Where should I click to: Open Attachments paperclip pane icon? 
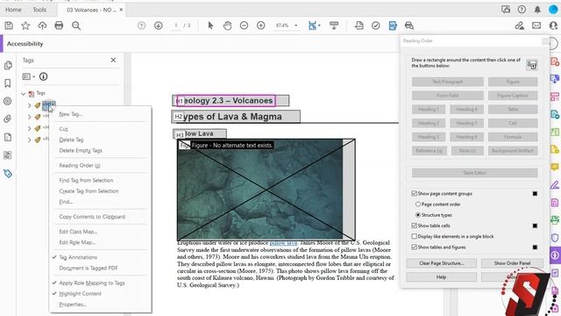pos(8,119)
